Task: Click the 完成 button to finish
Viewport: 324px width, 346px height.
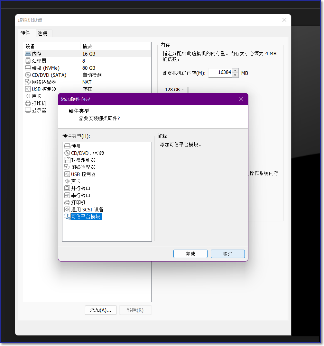Action: pyautogui.click(x=190, y=253)
